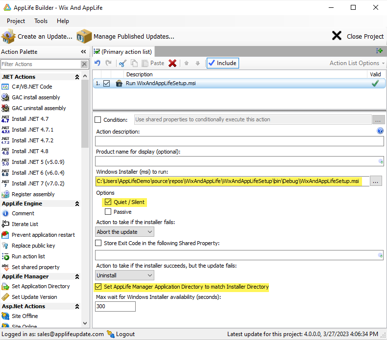Uncheck Set AppLife Manager Application Directory checkbox

[98, 287]
